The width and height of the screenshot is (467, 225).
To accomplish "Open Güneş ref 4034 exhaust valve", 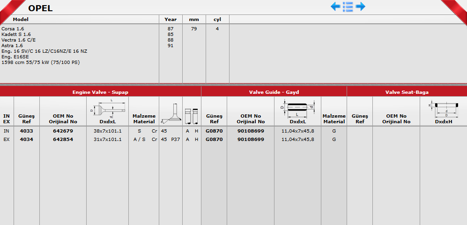I will 26,139.
